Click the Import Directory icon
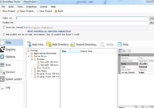Screen dimensions: 154x108 pyautogui.click(x=73, y=45)
